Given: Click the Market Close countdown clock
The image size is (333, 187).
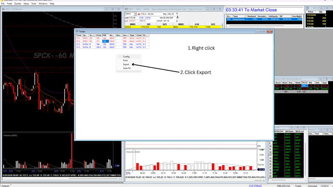Looking at the screenshot, I should [251, 10].
